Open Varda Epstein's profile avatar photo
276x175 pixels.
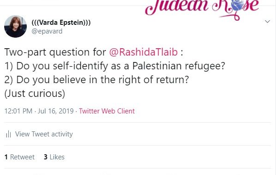[x=16, y=27]
